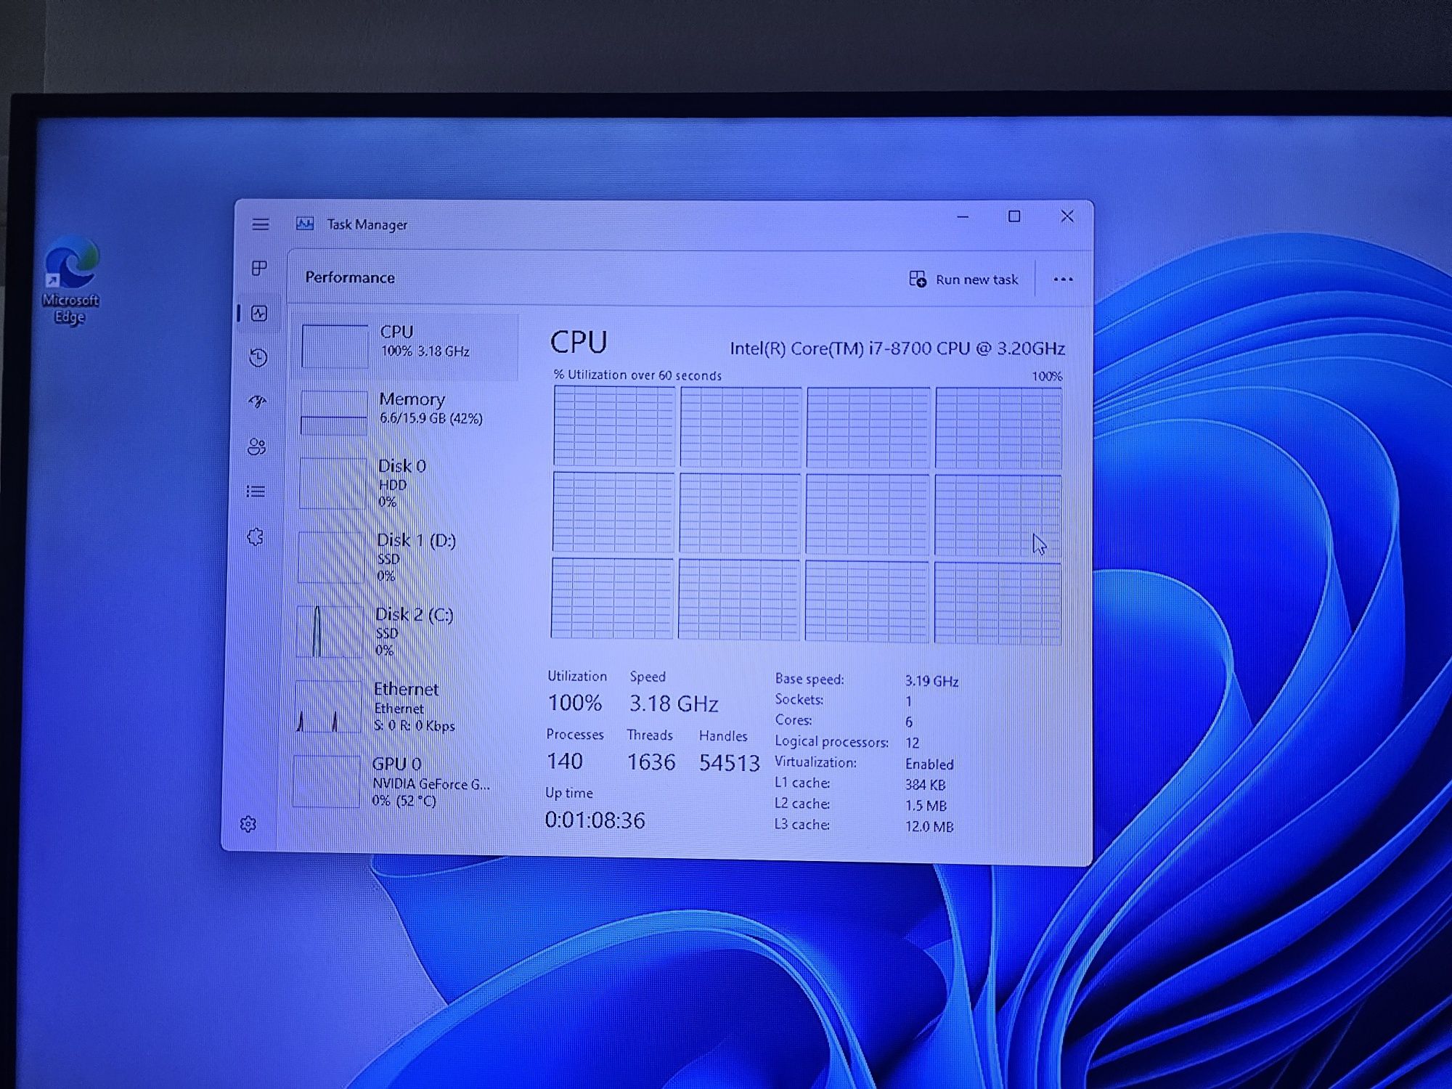This screenshot has width=1452, height=1089.
Task: Click the Disk 2 (C:) mini graph thumbnail
Action: point(330,632)
